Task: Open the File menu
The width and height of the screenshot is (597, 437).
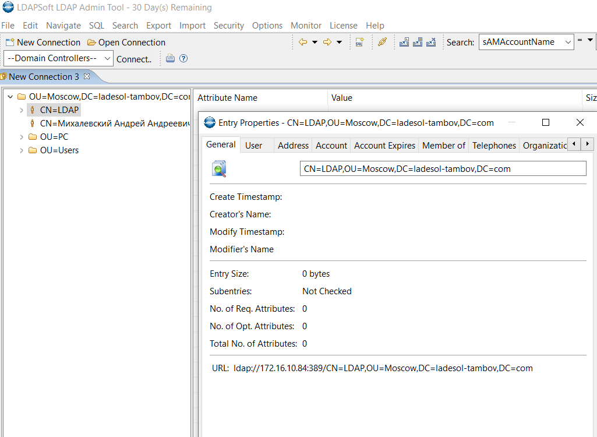Action: (x=8, y=26)
